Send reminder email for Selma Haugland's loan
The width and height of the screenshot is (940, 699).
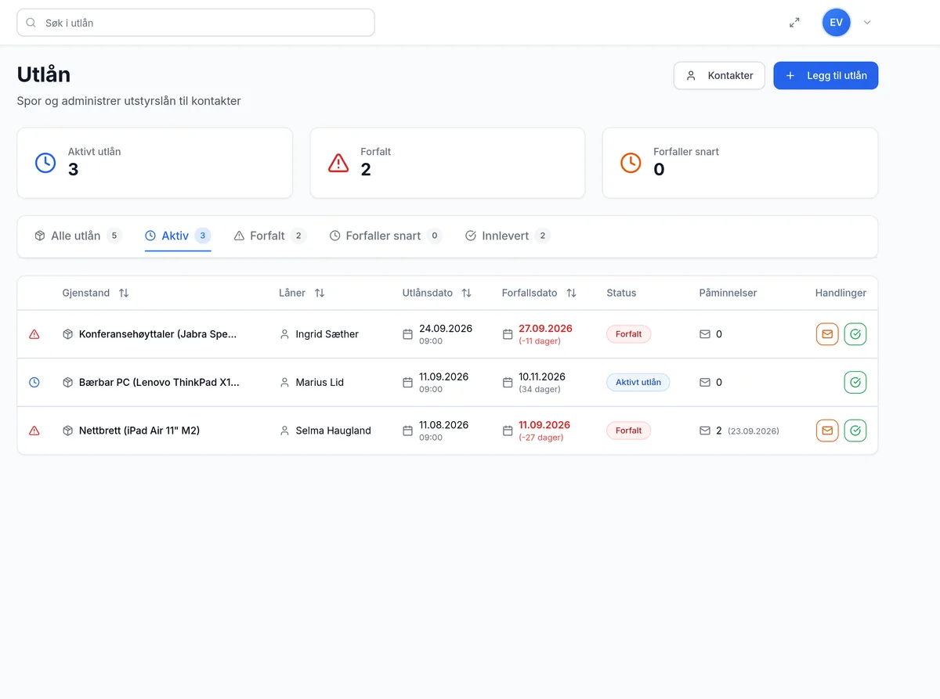(x=827, y=431)
